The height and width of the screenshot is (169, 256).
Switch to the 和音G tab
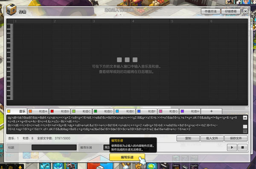[x=169, y=111]
